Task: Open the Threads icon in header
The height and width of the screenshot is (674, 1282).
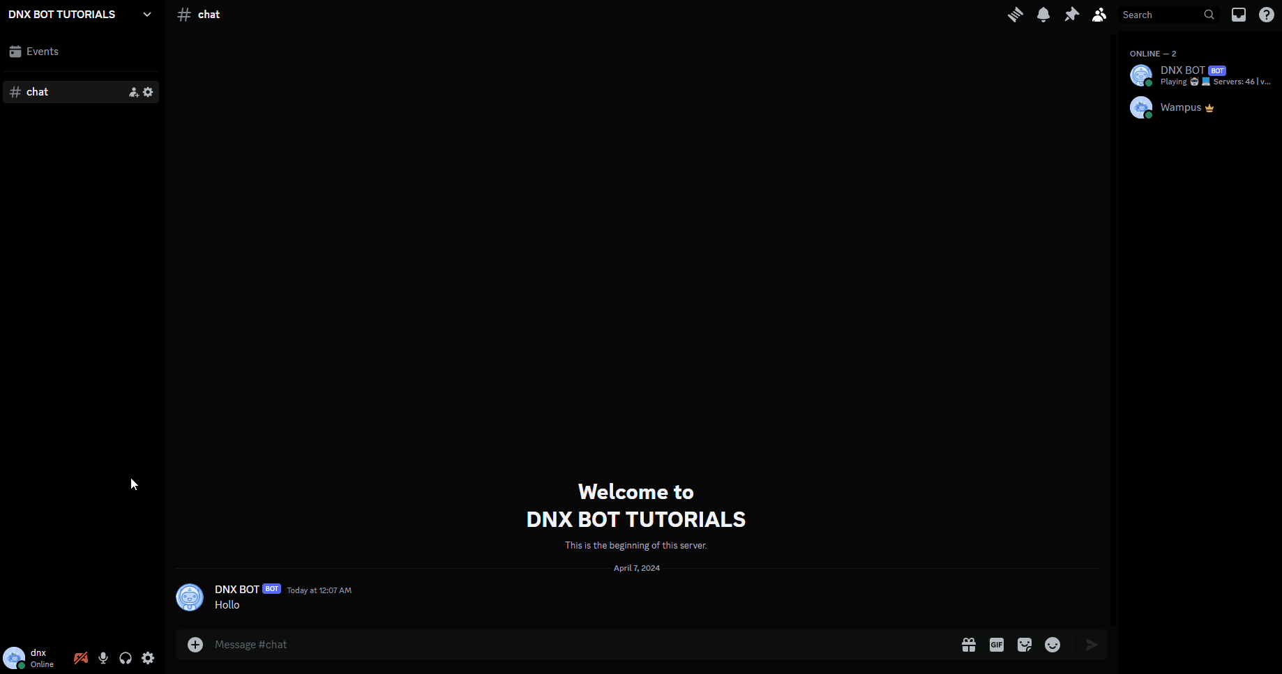Action: click(1015, 15)
